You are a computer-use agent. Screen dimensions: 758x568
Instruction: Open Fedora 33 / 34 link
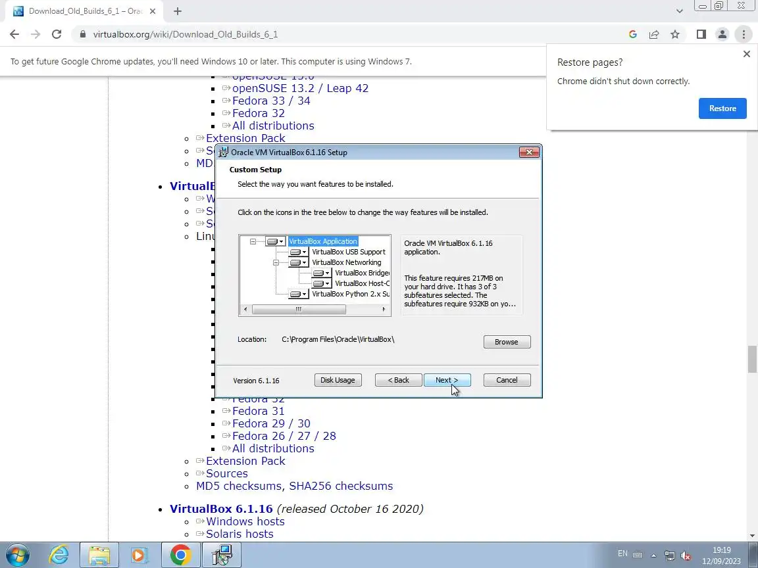(x=271, y=101)
